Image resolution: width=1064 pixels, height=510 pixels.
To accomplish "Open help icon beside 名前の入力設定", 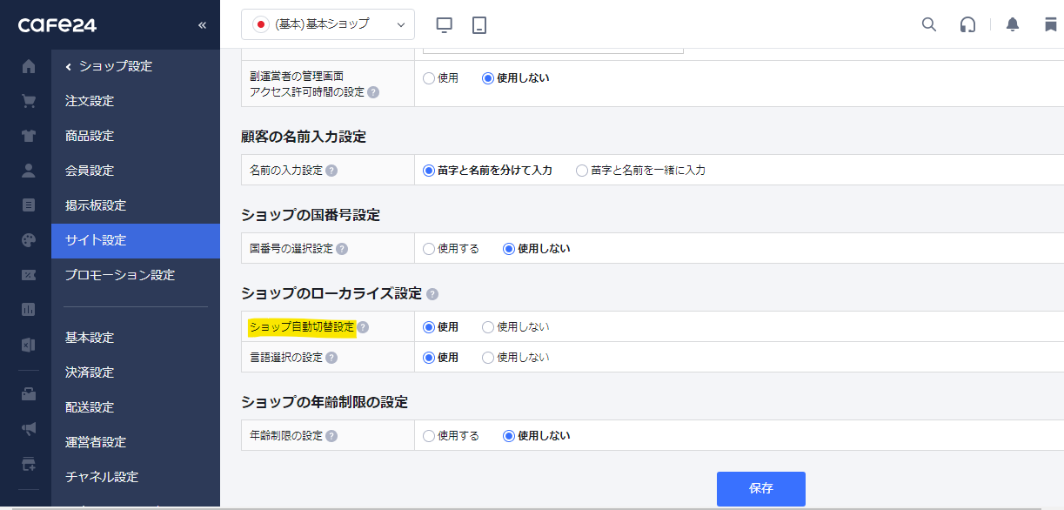I will tap(331, 171).
